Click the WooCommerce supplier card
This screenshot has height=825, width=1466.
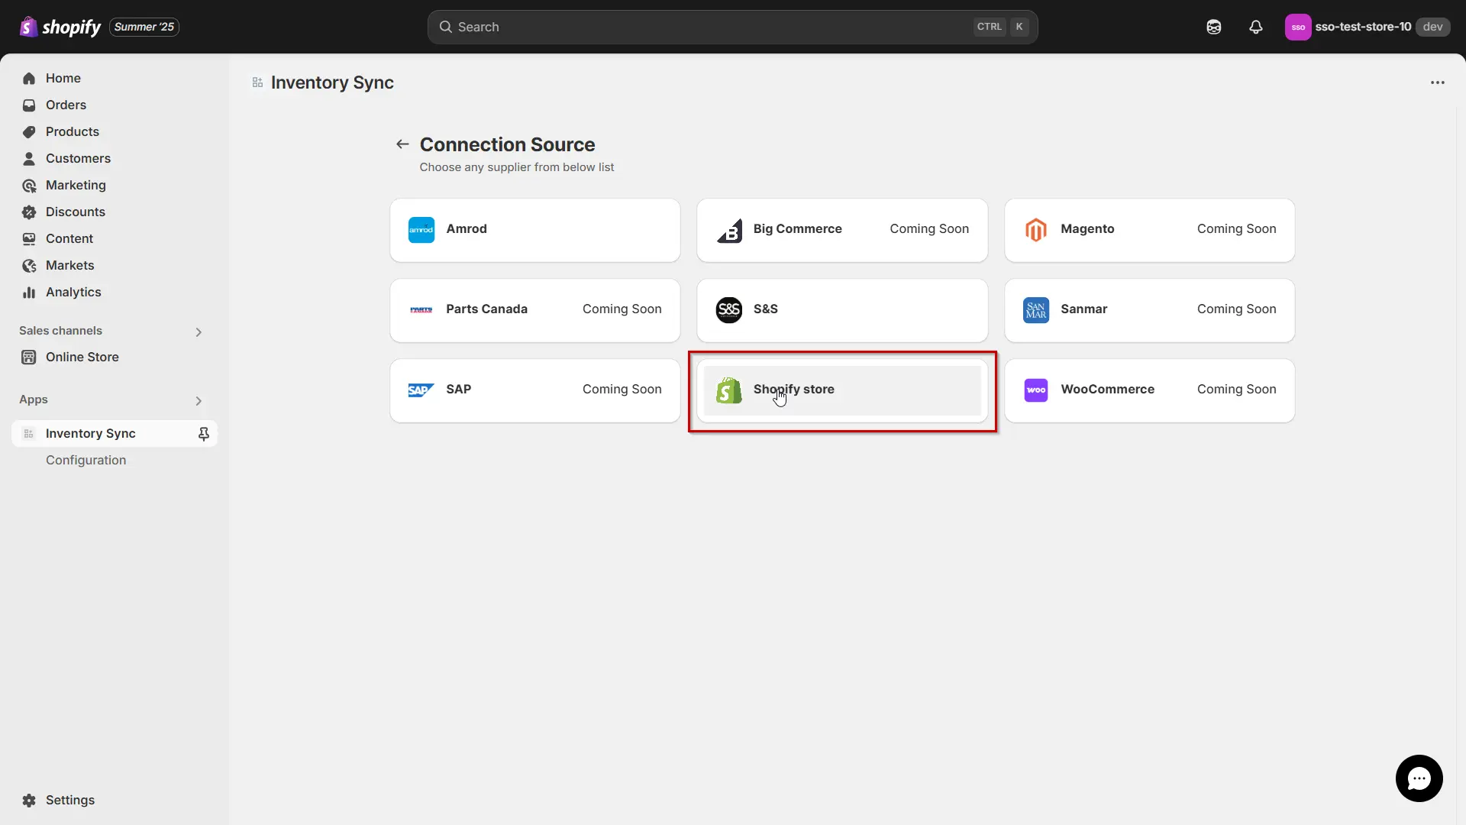pyautogui.click(x=1148, y=390)
